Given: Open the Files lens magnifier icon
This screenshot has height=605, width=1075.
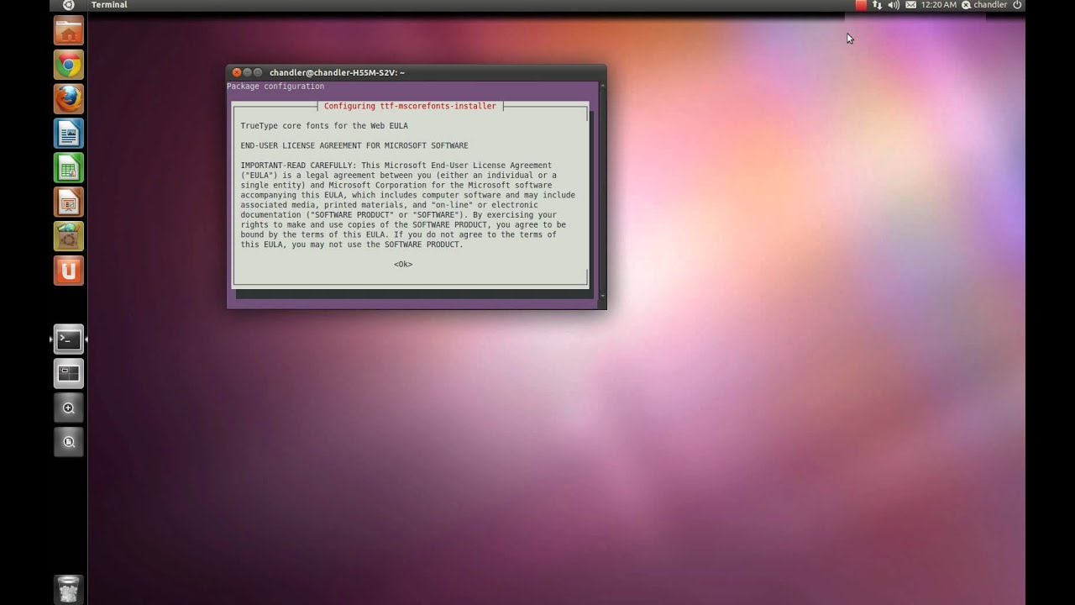Looking at the screenshot, I should [x=69, y=442].
